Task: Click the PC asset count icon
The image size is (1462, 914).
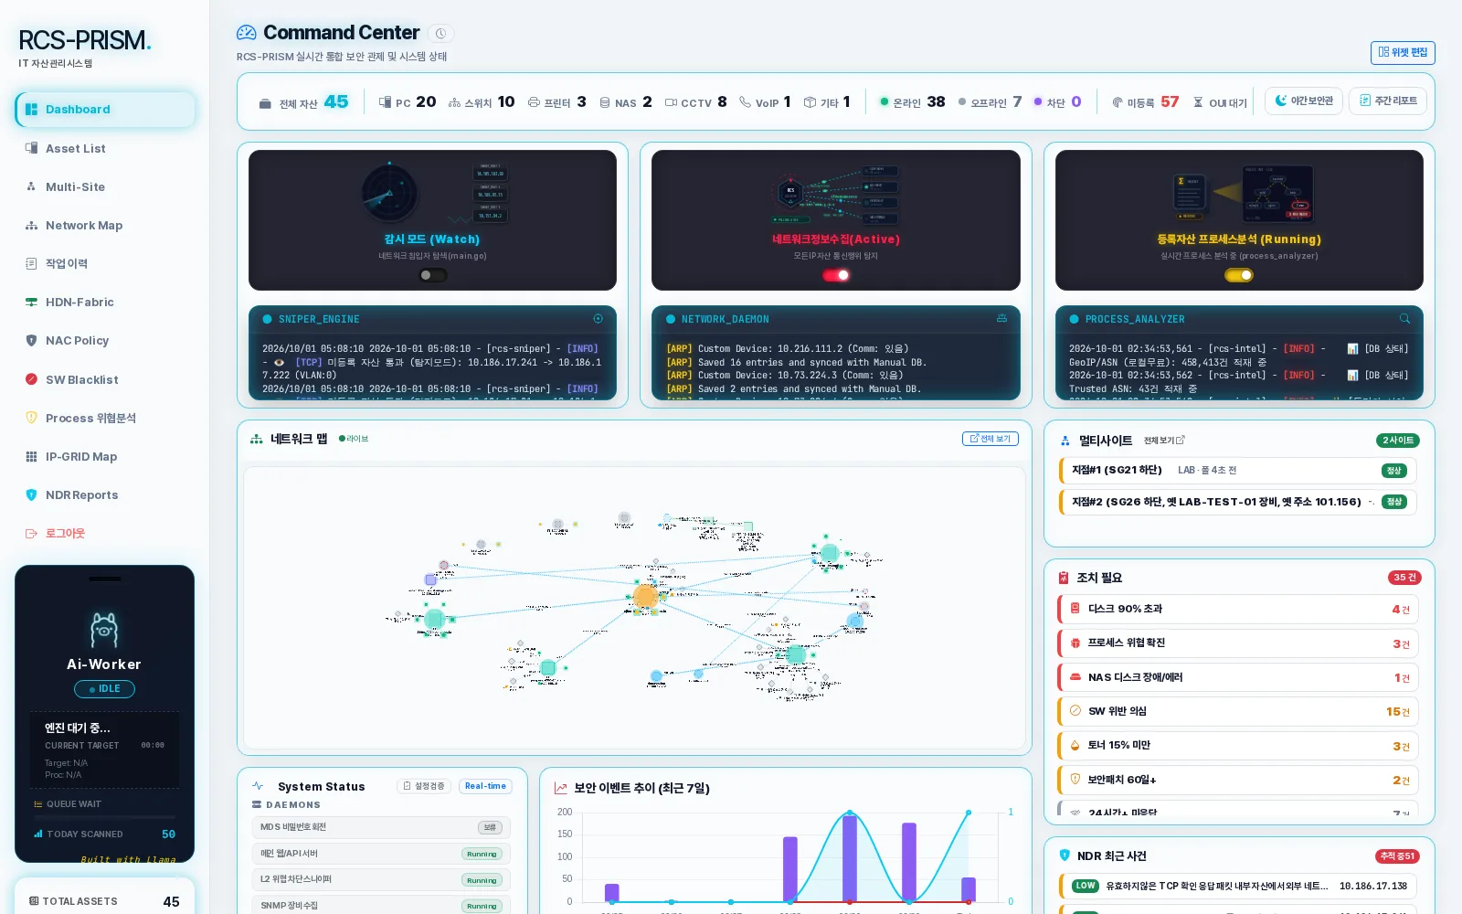Action: pos(385,102)
